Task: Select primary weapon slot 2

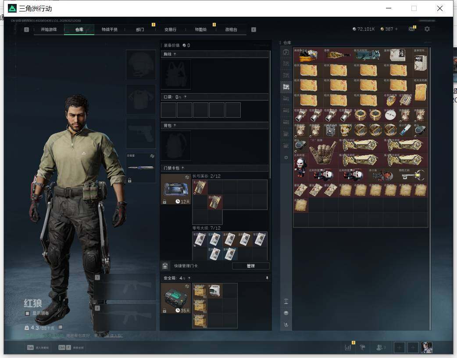Action: click(x=125, y=318)
